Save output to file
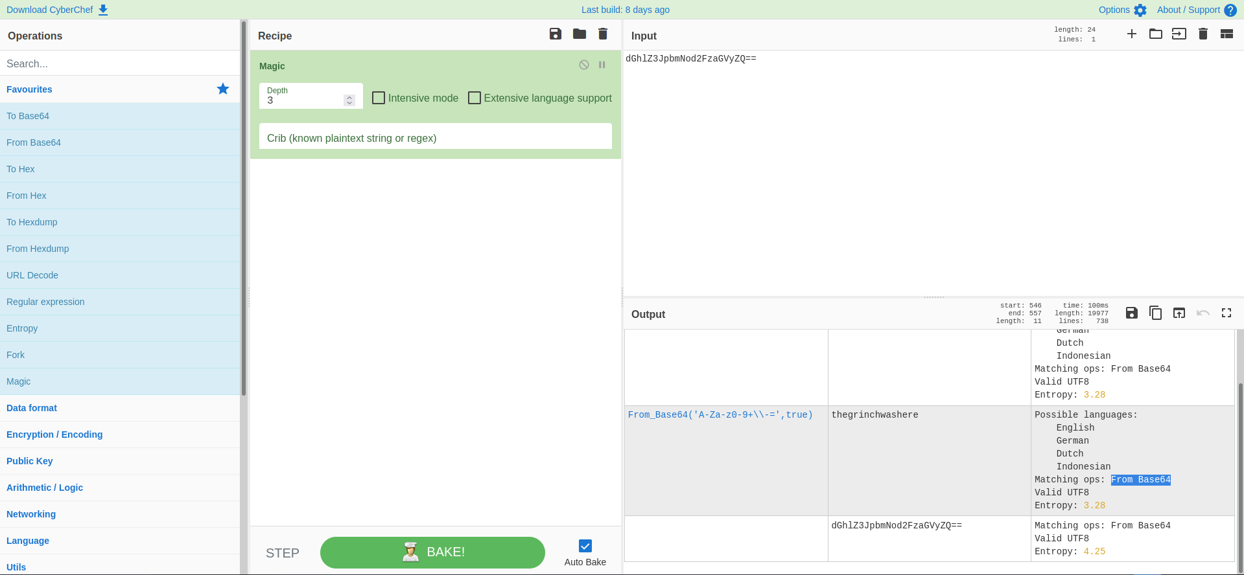Image resolution: width=1244 pixels, height=575 pixels. (x=1131, y=313)
